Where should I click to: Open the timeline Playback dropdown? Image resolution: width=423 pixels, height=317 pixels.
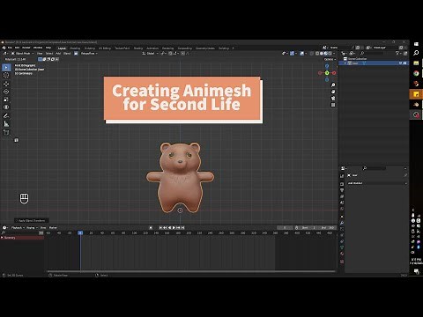[x=18, y=228]
